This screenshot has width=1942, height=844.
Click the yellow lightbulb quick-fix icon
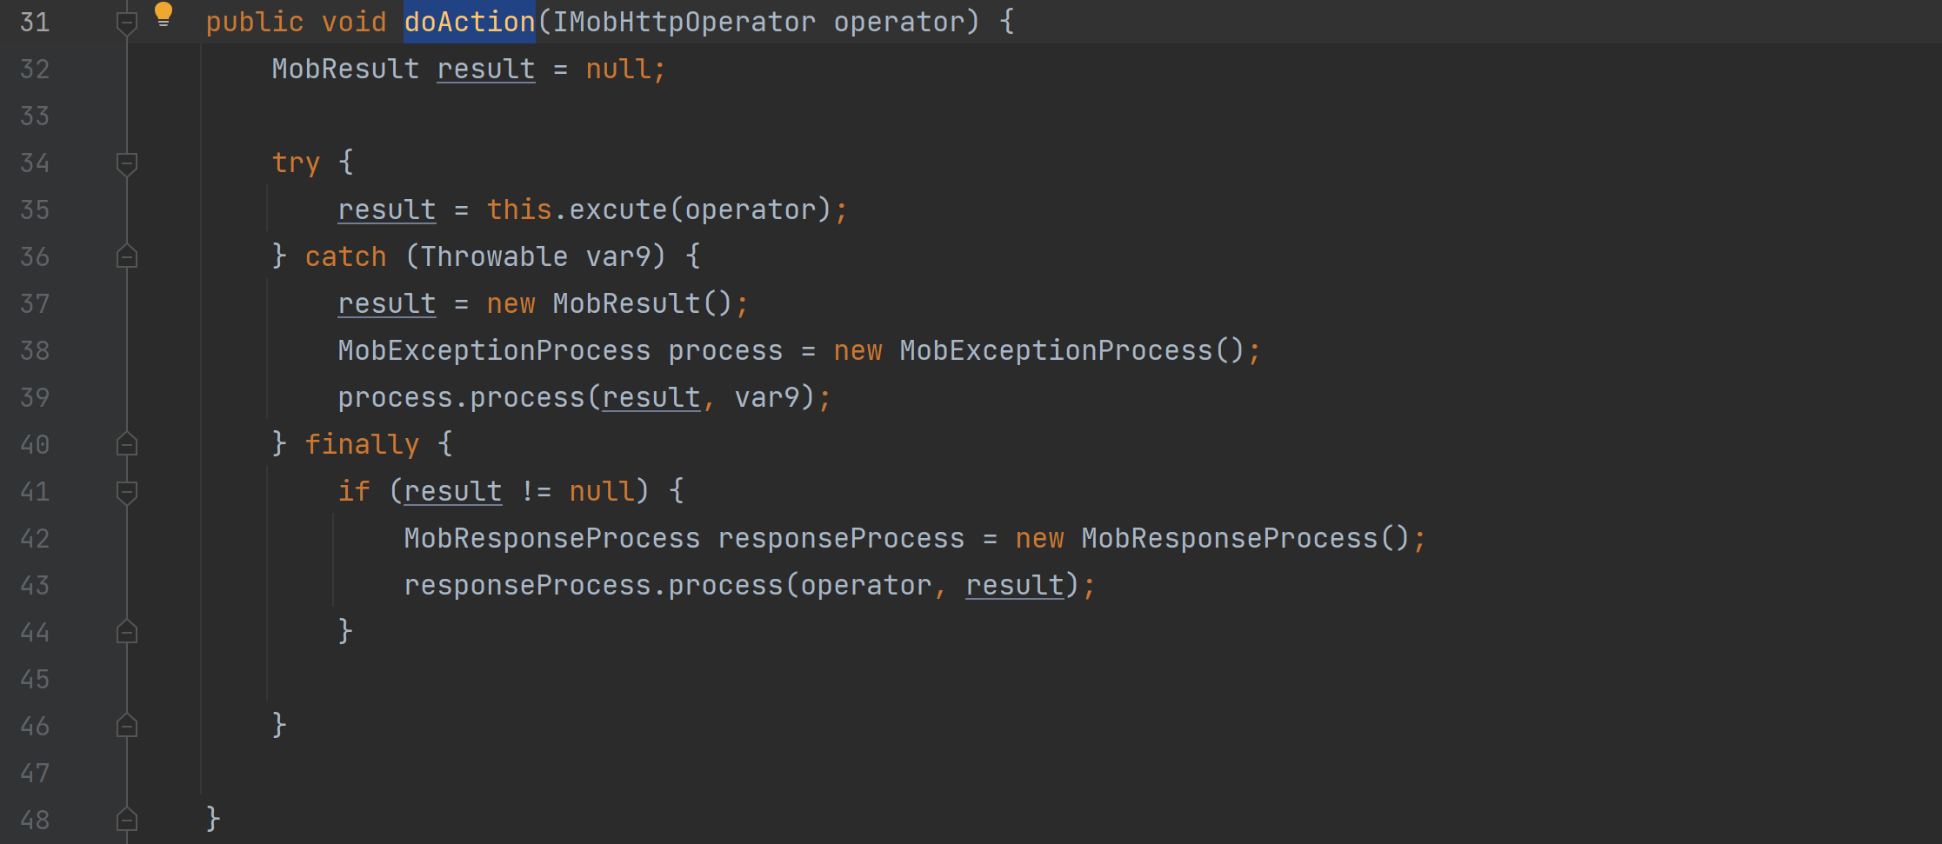pyautogui.click(x=163, y=14)
